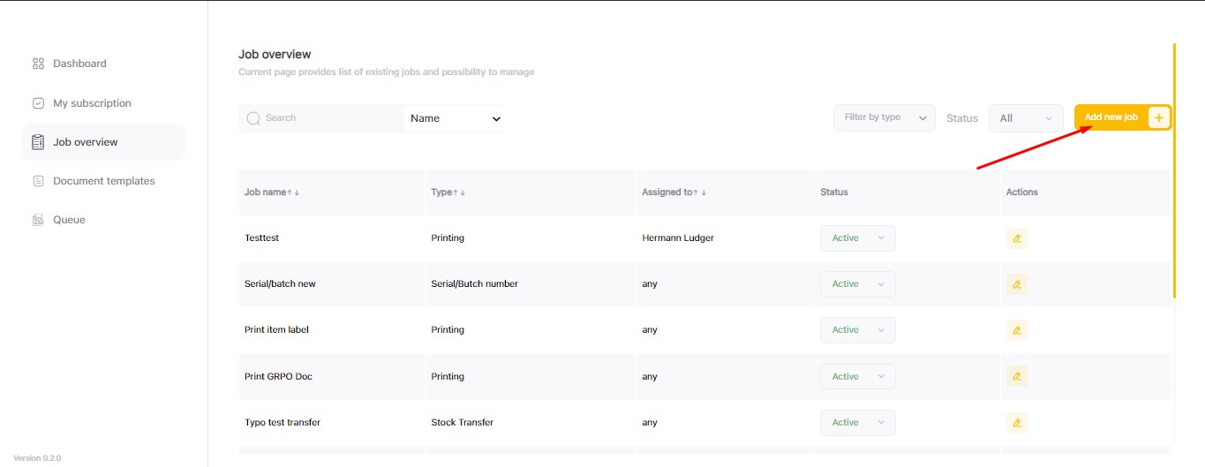The height and width of the screenshot is (467, 1205).
Task: Click edit icon for Serial/batch new job
Action: coord(1016,284)
